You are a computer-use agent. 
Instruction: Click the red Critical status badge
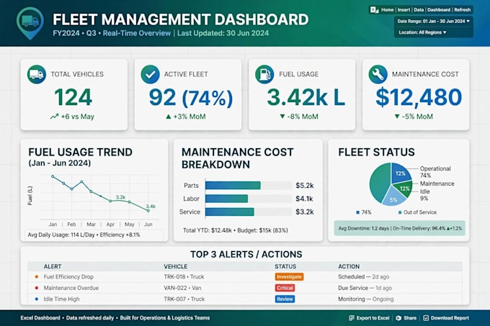(285, 288)
